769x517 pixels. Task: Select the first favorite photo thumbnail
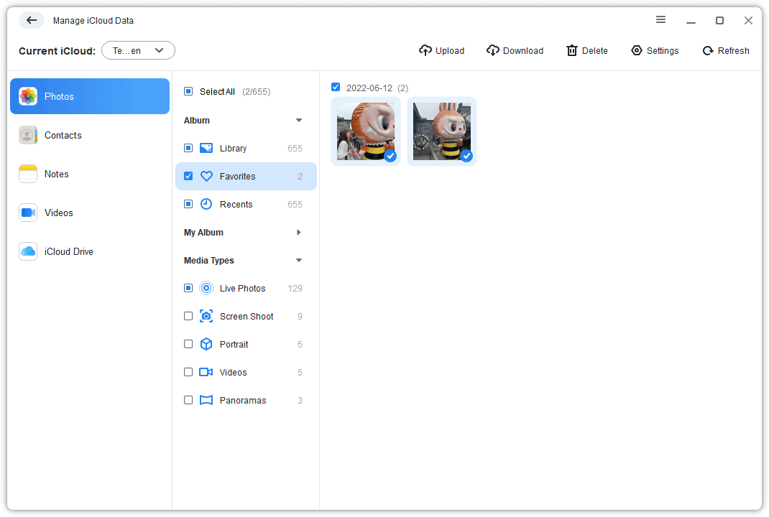coord(366,131)
